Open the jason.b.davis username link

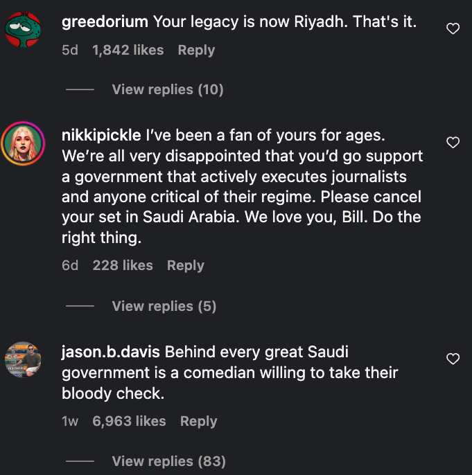coord(111,352)
